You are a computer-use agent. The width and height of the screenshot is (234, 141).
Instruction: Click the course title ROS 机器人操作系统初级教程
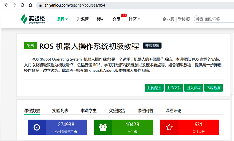pyautogui.click(x=89, y=46)
